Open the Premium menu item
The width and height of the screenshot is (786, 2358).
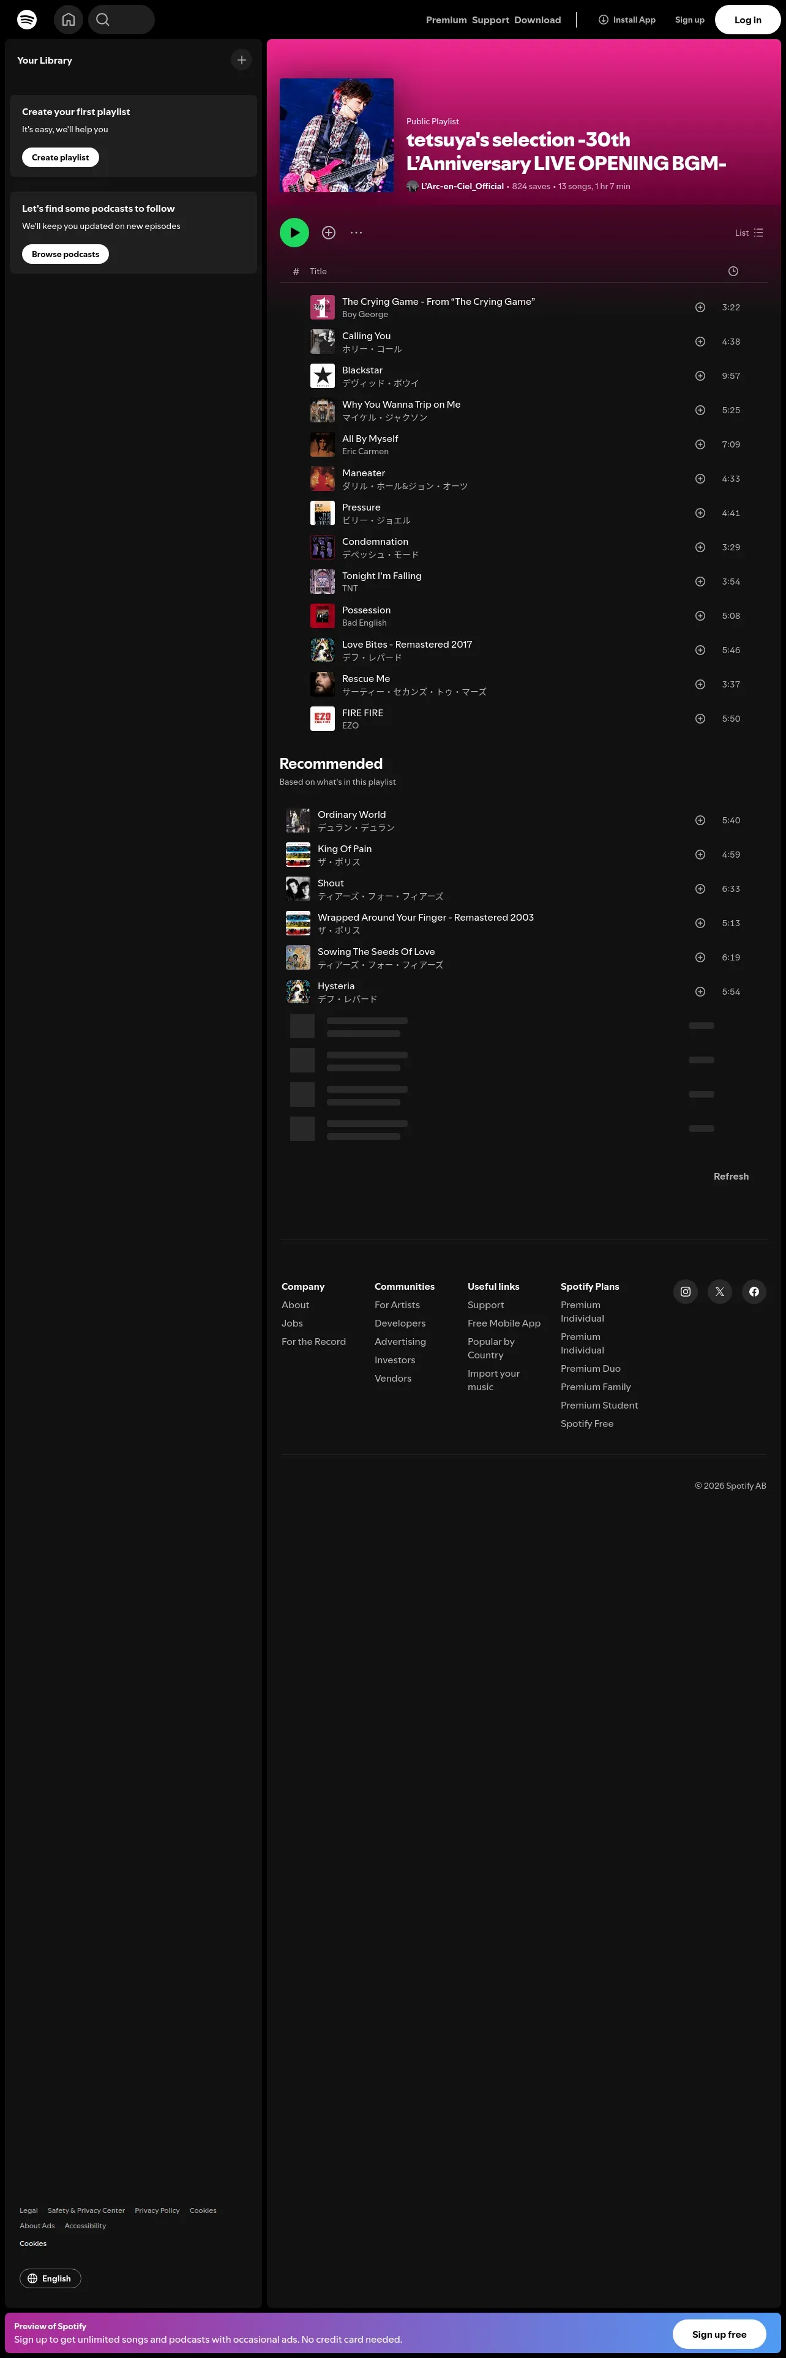(x=446, y=20)
